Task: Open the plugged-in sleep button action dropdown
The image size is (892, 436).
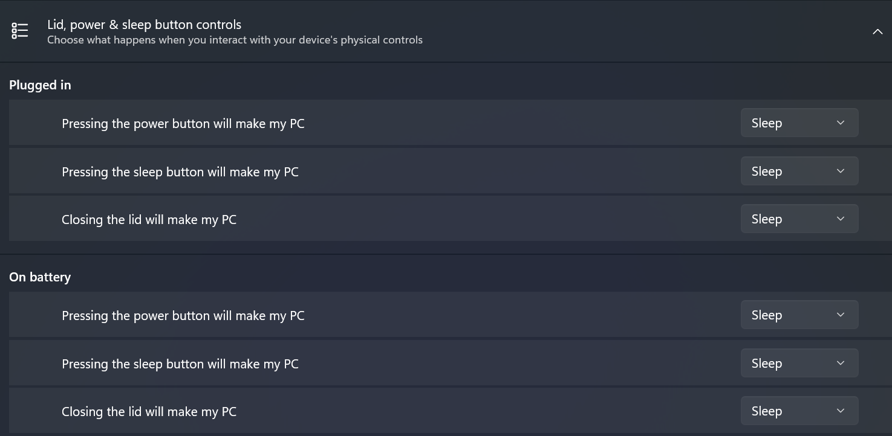Action: point(799,172)
